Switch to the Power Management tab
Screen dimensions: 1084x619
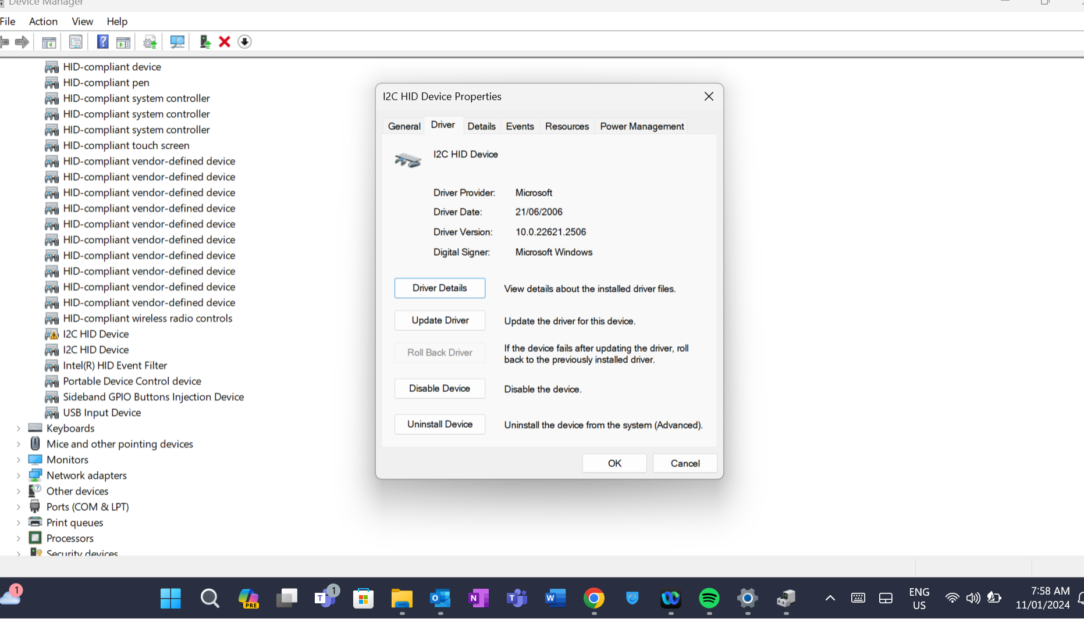(641, 126)
